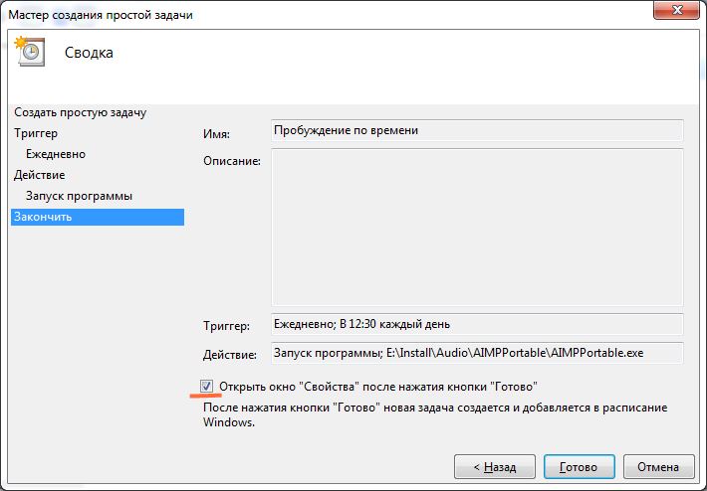Click inside the empty Описание box
707x491 pixels.
[x=477, y=228]
